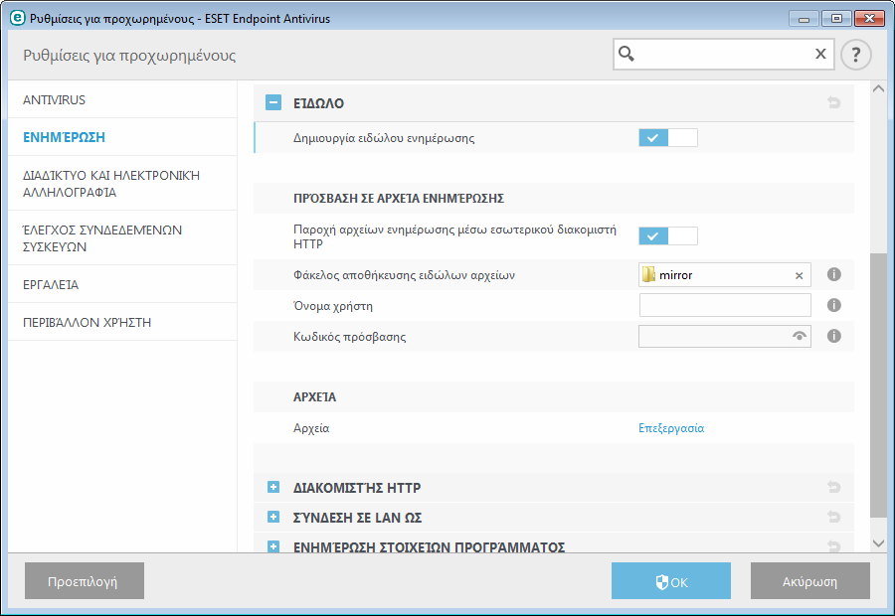Image resolution: width=895 pixels, height=616 pixels.
Task: Click the mirror folder path field
Action: click(725, 275)
